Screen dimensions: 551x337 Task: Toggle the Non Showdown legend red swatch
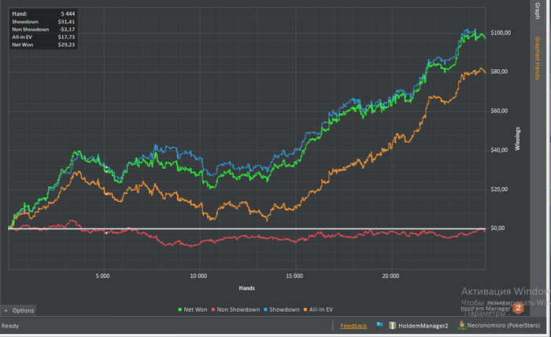click(213, 310)
